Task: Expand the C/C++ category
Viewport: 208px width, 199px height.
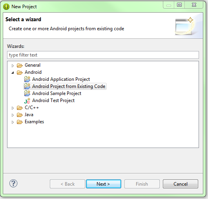Action: click(x=13, y=108)
